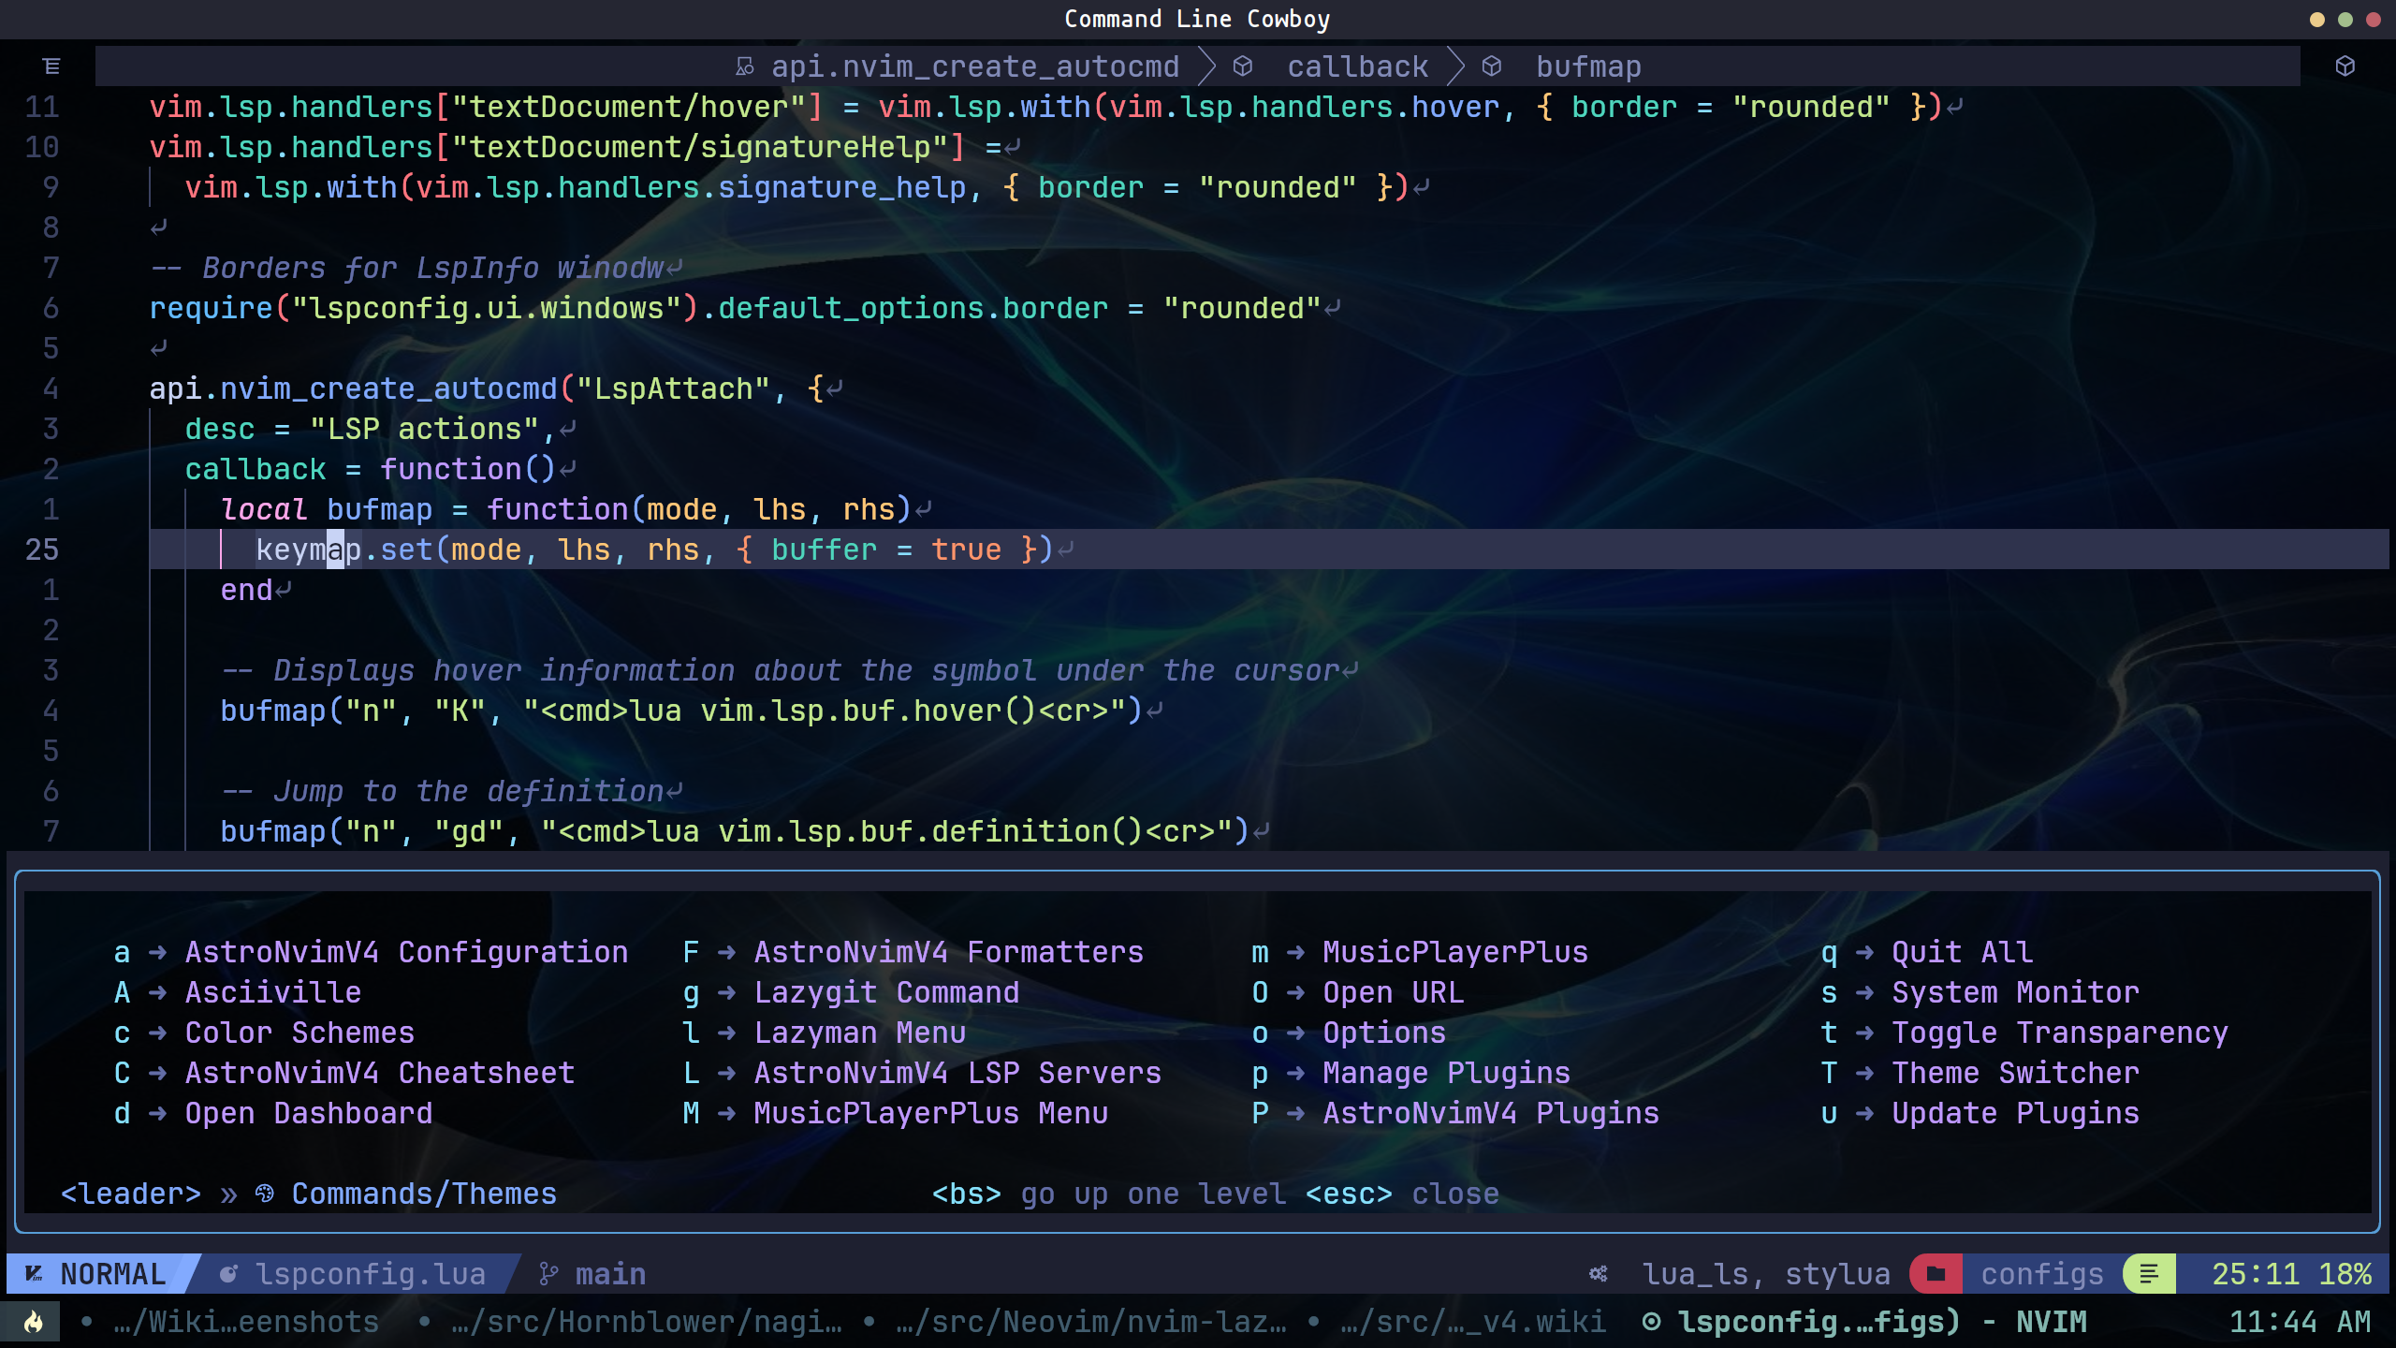Click api.nvim_create_autocmd breadcrumb segment
Image resolution: width=2396 pixels, height=1348 pixels.
pos(974,66)
